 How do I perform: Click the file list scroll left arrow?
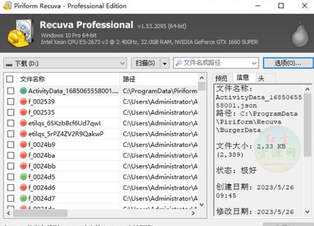click(8, 213)
